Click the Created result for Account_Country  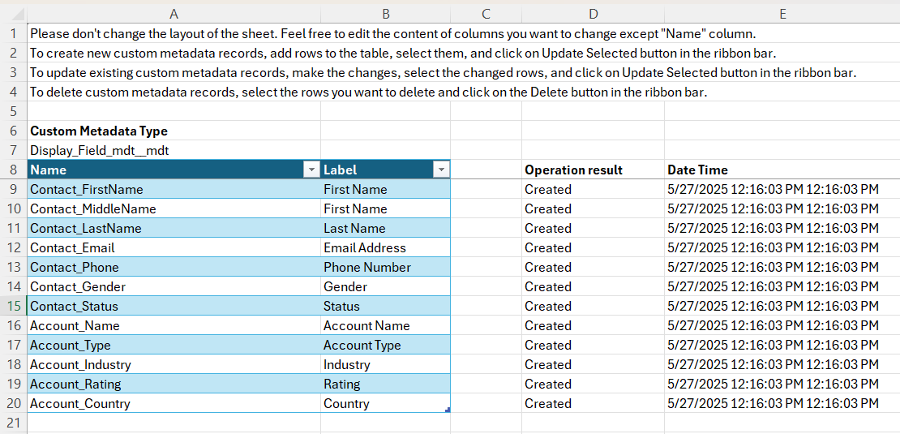coord(548,403)
